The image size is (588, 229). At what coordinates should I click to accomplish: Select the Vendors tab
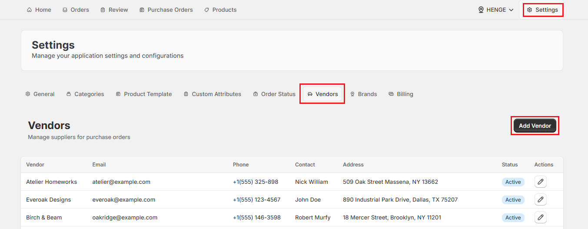point(322,94)
